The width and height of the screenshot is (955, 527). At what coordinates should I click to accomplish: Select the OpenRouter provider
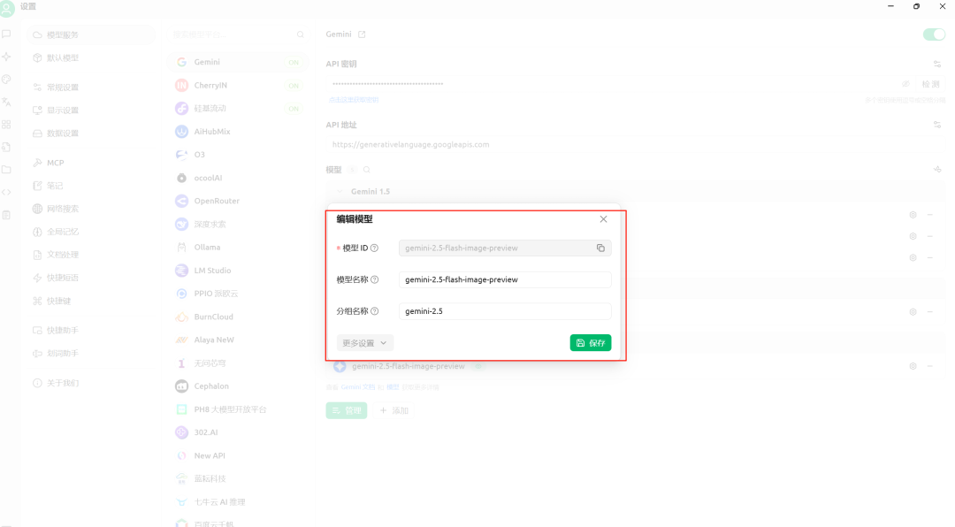coord(238,201)
